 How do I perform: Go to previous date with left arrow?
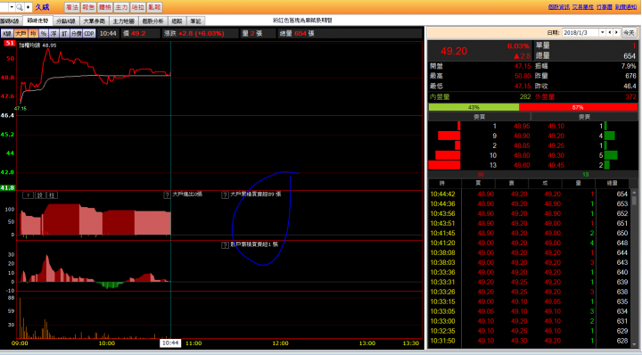610,33
